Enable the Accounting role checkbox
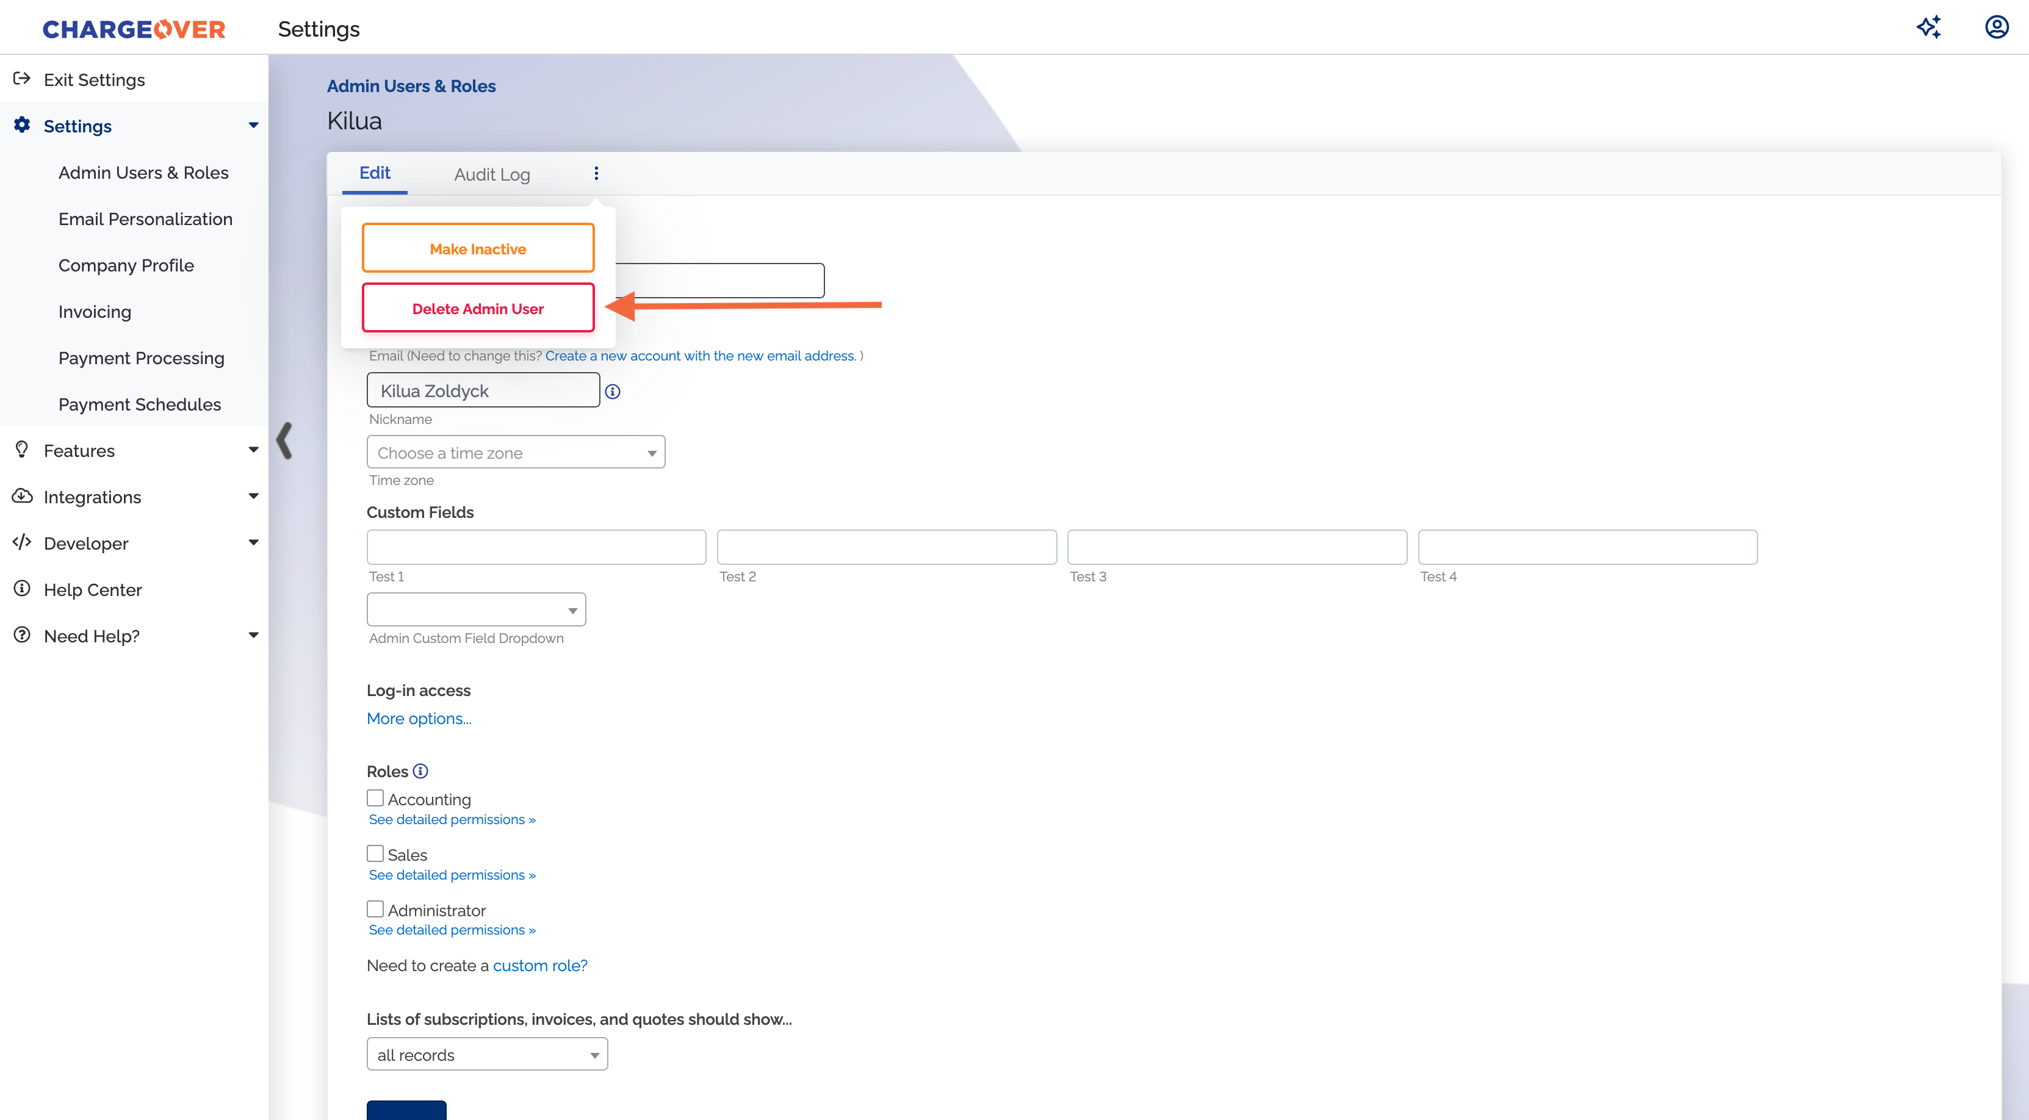Viewport: 2029px width, 1120px height. [376, 798]
